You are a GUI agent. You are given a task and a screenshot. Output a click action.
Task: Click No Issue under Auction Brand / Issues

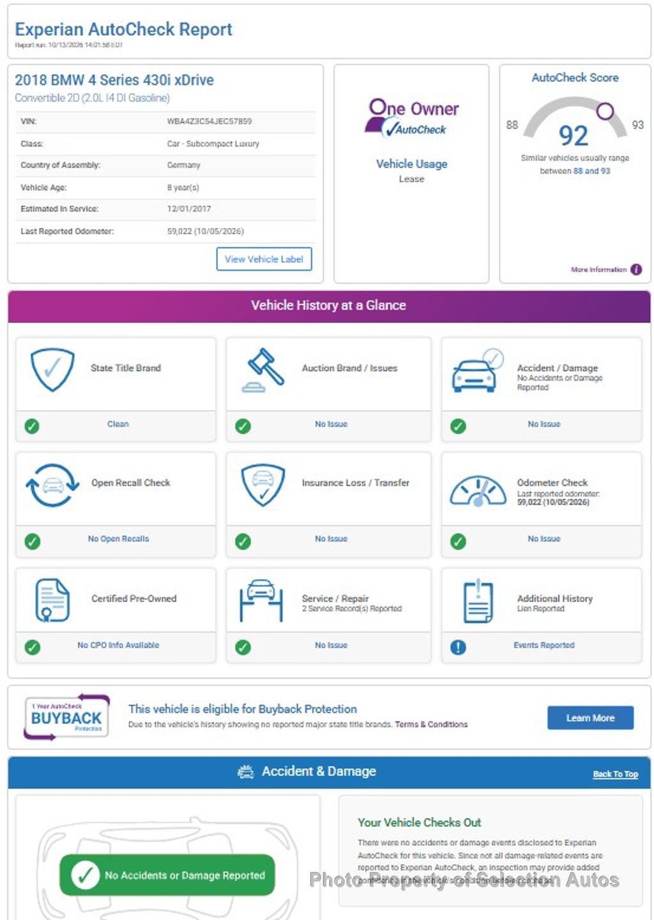tap(331, 424)
